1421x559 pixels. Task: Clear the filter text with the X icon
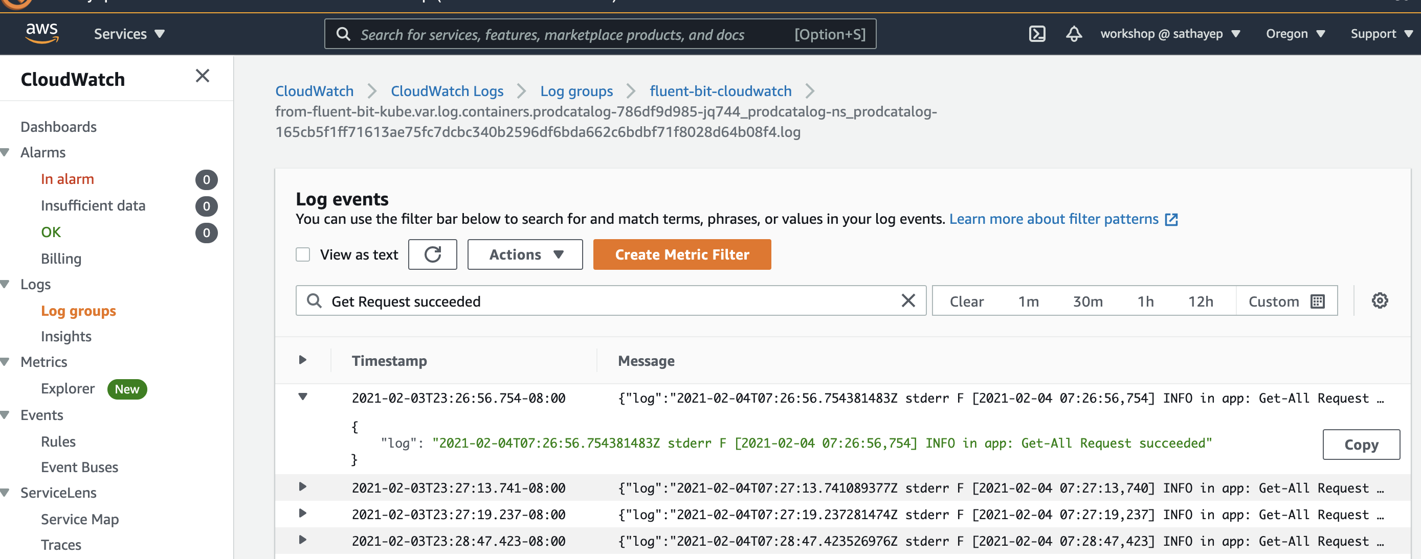pyautogui.click(x=908, y=301)
